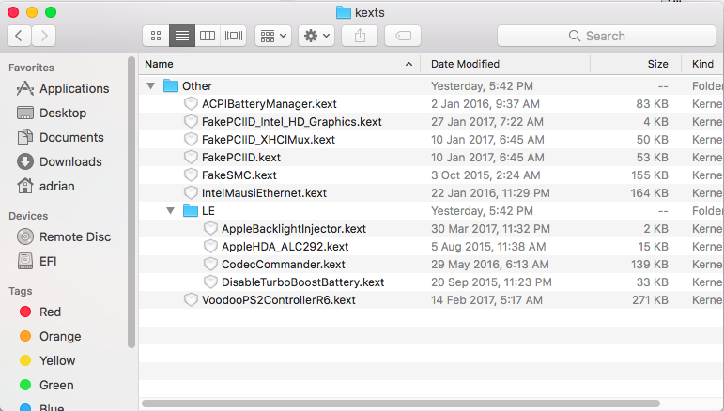Select VoodooPS2ControllerR6.kext file
Viewport: 724px width, 411px height.
[278, 300]
